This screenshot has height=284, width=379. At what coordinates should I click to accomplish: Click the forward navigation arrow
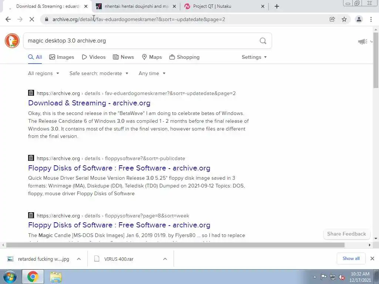20,19
